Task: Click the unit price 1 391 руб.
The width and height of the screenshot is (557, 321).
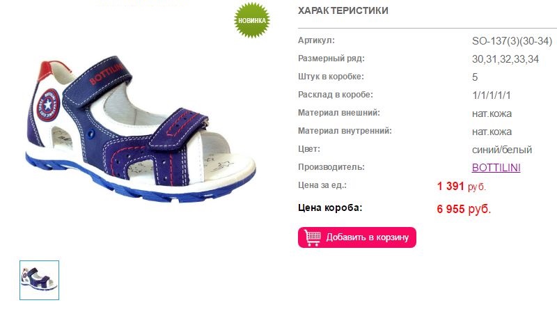Action: point(461,186)
